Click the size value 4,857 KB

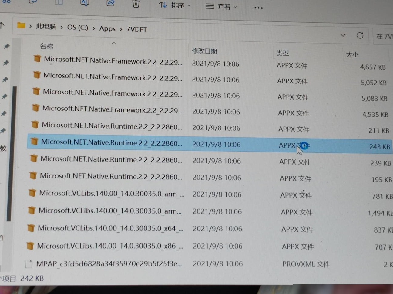[x=373, y=67]
